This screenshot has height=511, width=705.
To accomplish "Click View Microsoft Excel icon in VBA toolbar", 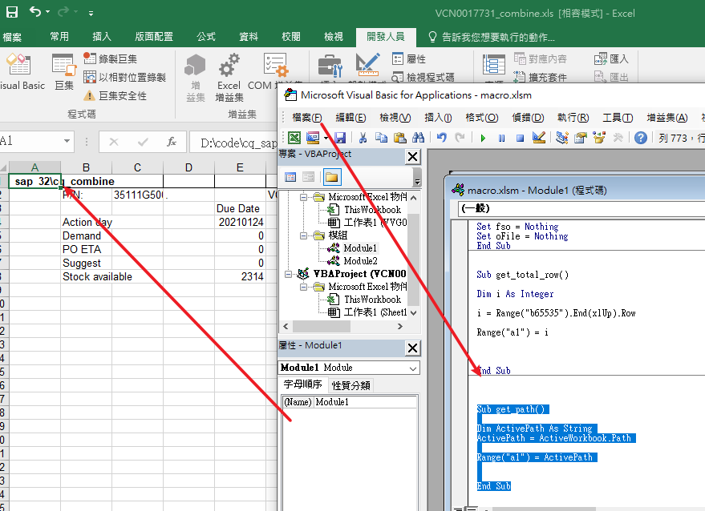I will pyautogui.click(x=294, y=138).
